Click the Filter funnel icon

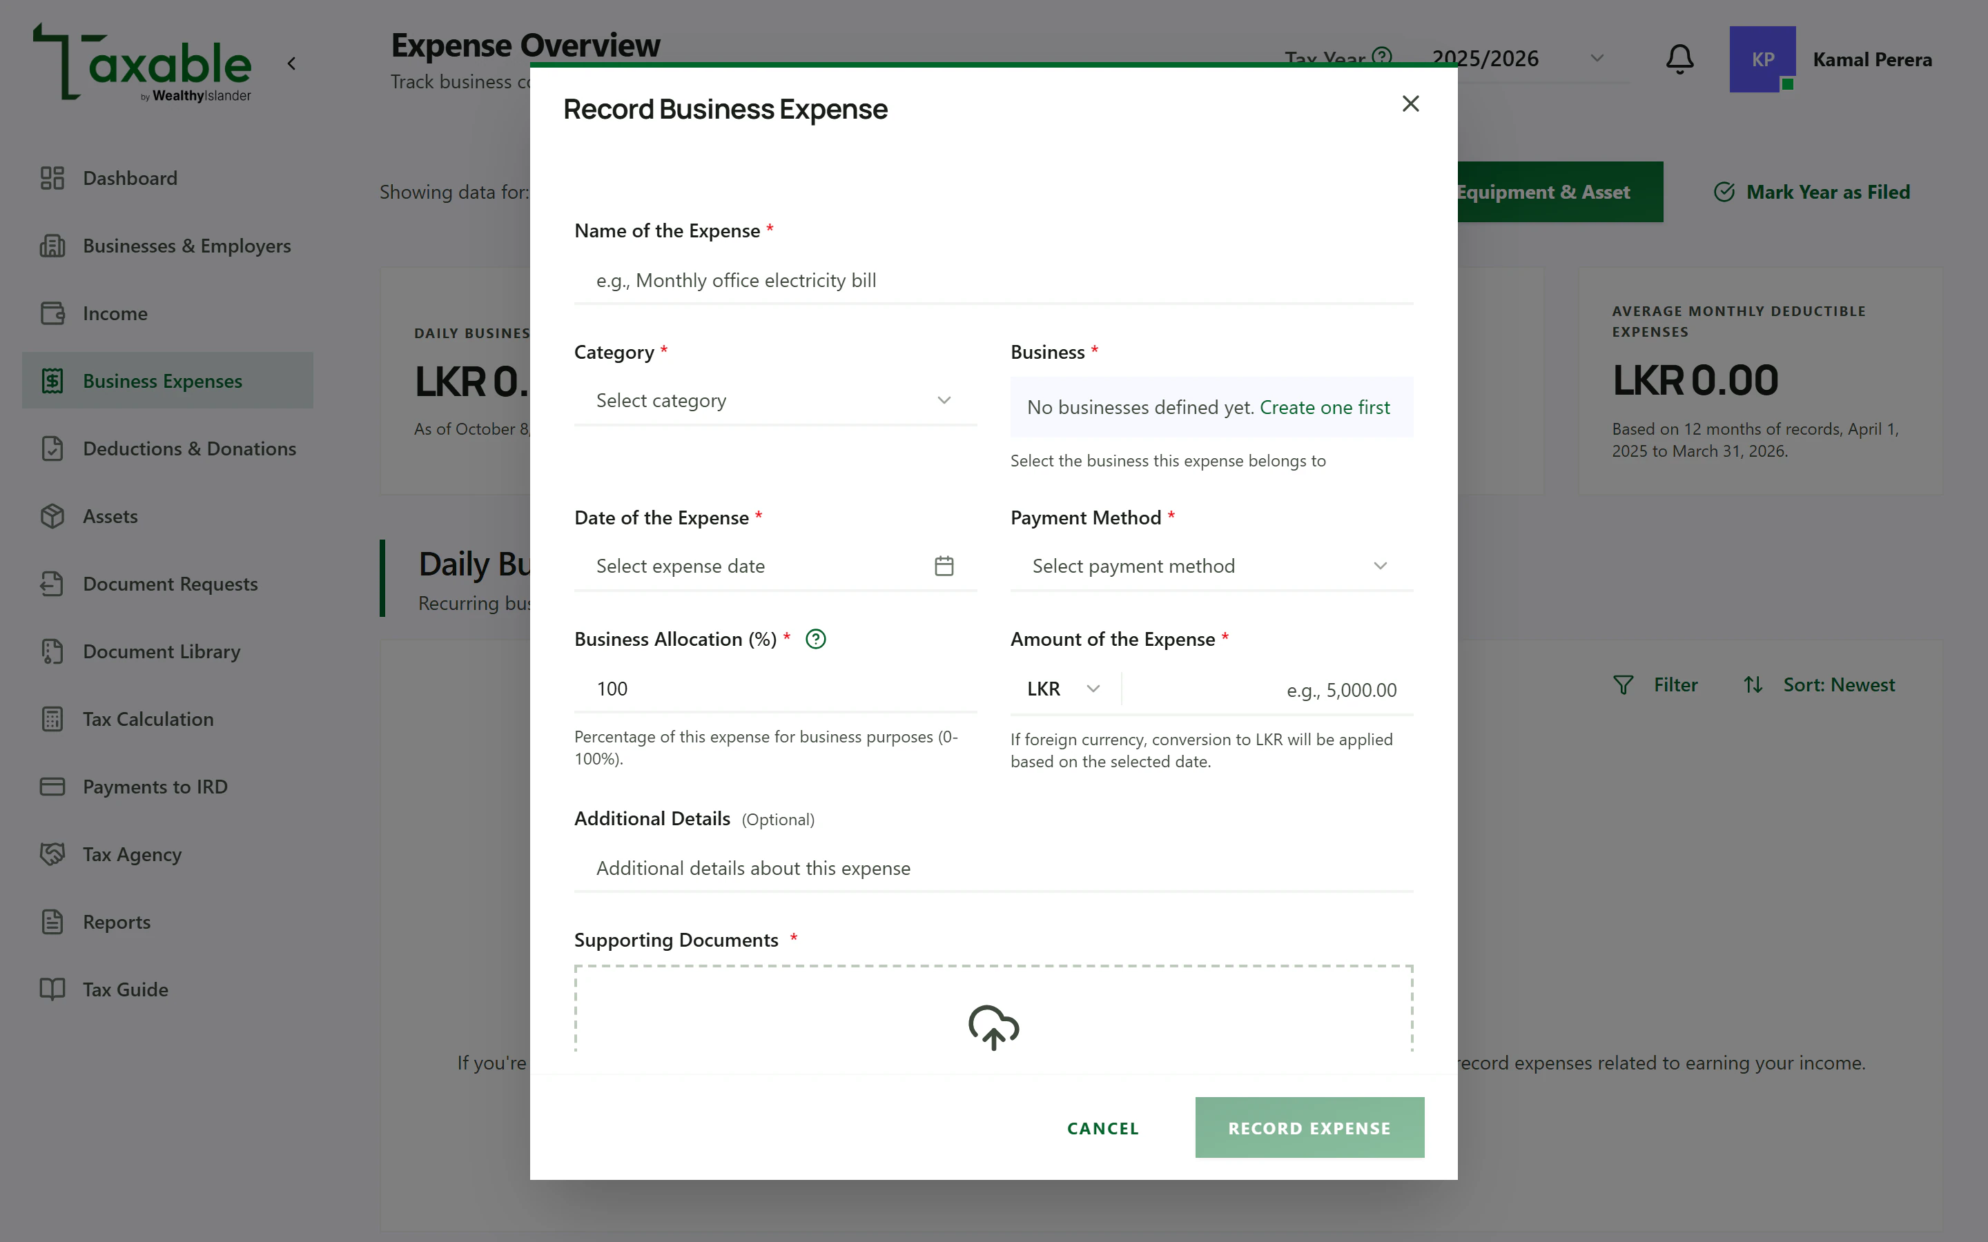(1622, 684)
